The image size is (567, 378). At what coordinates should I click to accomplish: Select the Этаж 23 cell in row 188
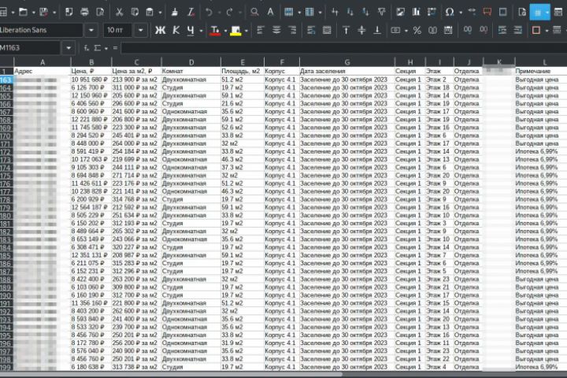click(439, 280)
